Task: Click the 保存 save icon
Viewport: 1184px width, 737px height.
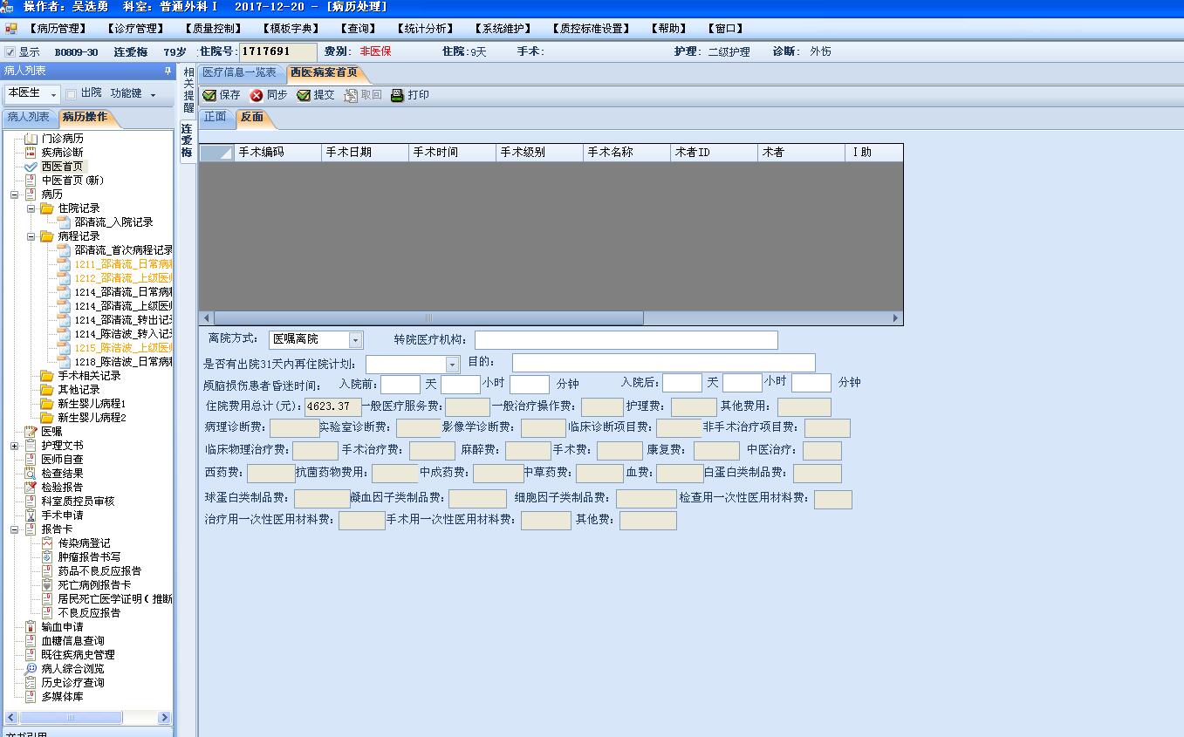Action: click(209, 95)
